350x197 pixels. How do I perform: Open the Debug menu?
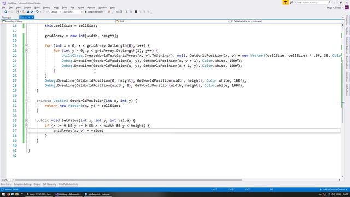46,8
